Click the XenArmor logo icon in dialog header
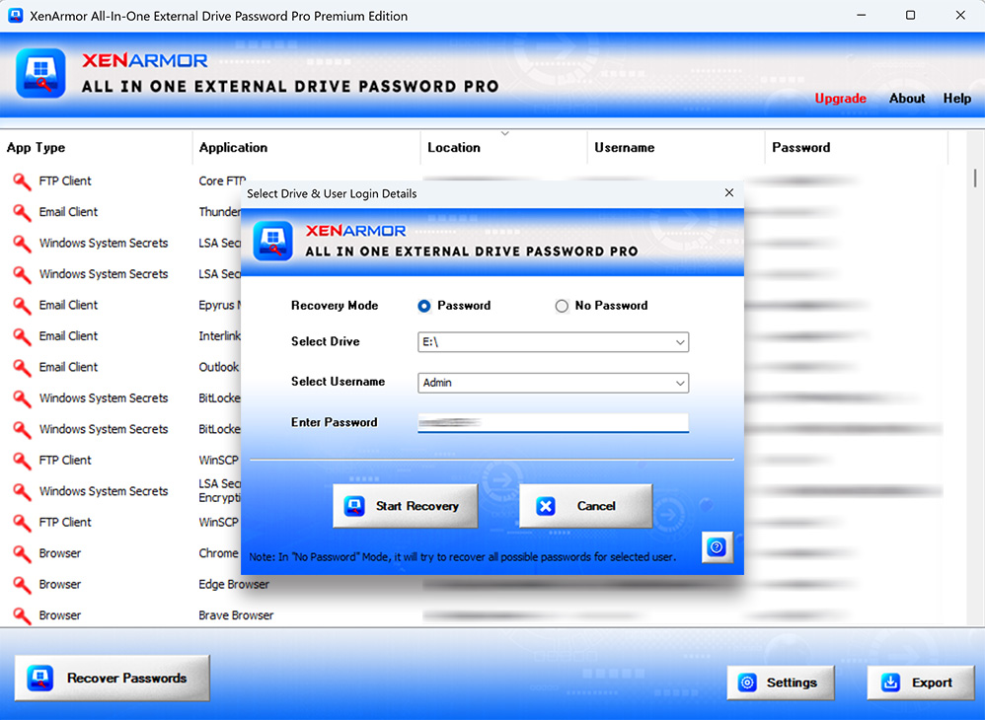The width and height of the screenshot is (985, 720). (x=273, y=241)
